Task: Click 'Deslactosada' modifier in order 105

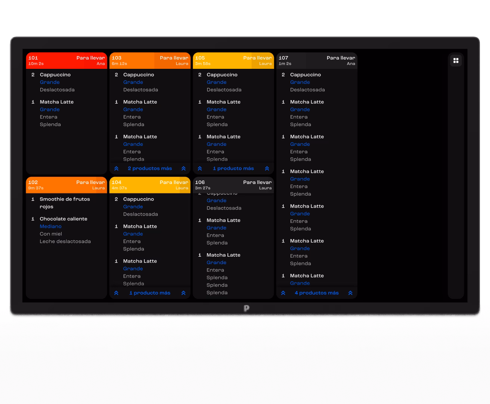Action: 224,90
